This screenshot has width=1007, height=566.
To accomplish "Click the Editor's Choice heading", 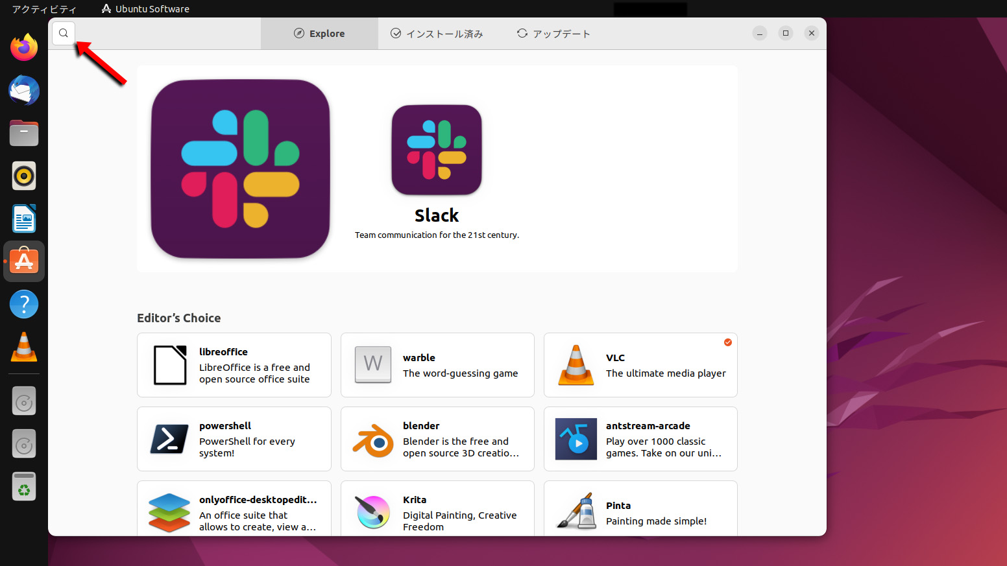I will pos(178,318).
